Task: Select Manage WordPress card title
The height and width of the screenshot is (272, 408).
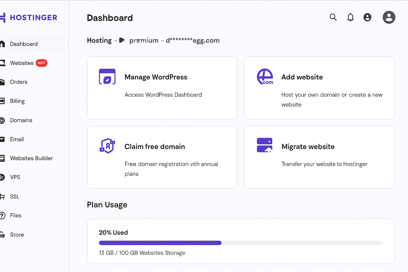Action: 156,77
